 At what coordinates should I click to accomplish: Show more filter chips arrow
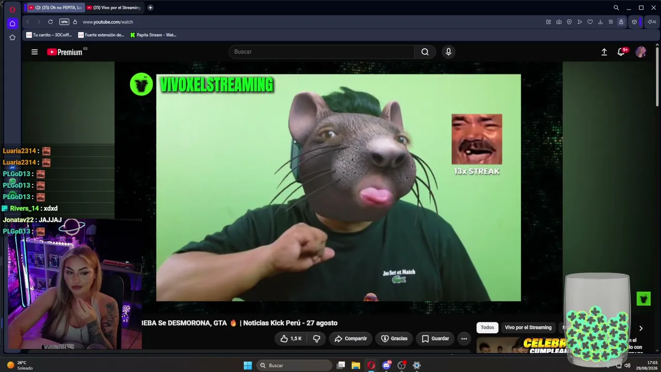pyautogui.click(x=641, y=328)
